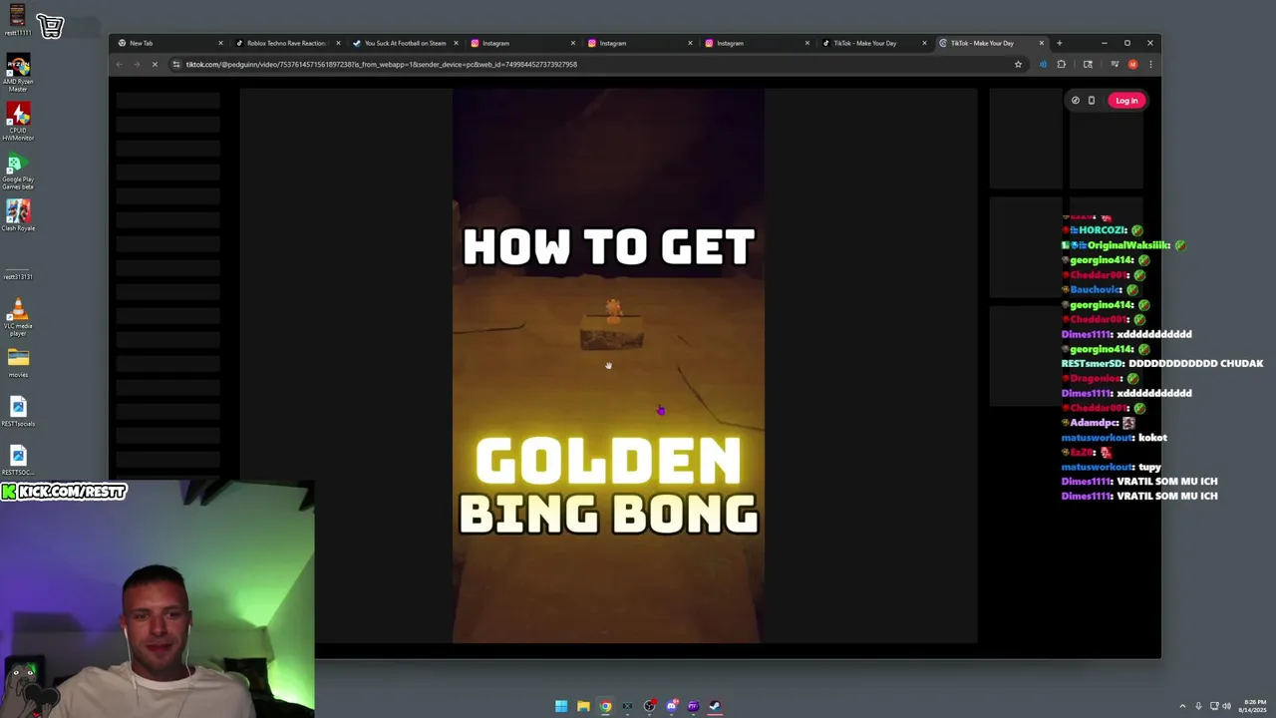Open a new browser tab with plus button
The image size is (1276, 718).
click(x=1060, y=43)
